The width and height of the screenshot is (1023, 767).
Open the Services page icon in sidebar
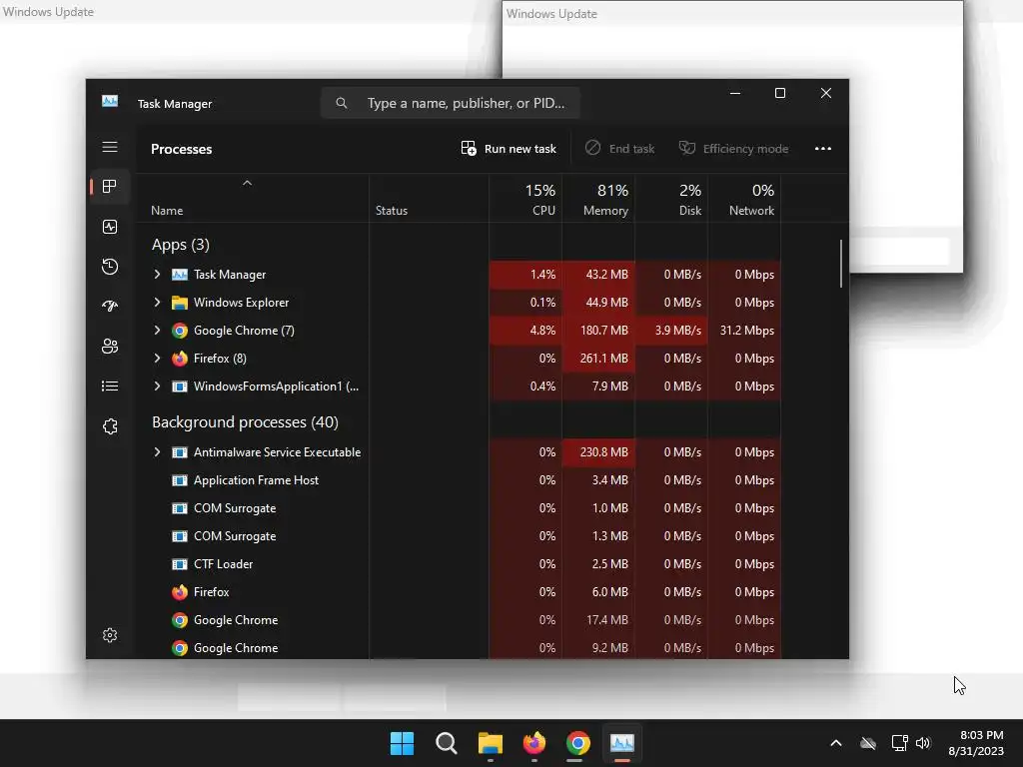click(x=110, y=426)
